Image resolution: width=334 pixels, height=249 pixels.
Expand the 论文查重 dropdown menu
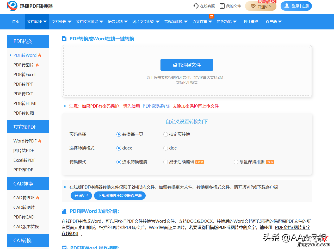point(202,22)
